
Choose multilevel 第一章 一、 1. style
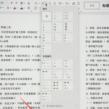pos(47,75)
